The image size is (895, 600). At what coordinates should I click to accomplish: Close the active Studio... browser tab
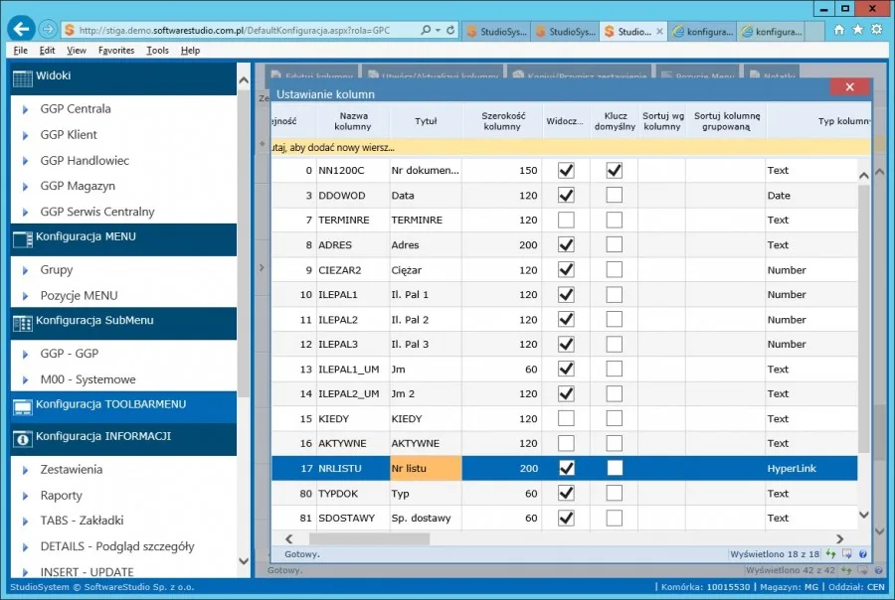pyautogui.click(x=660, y=32)
